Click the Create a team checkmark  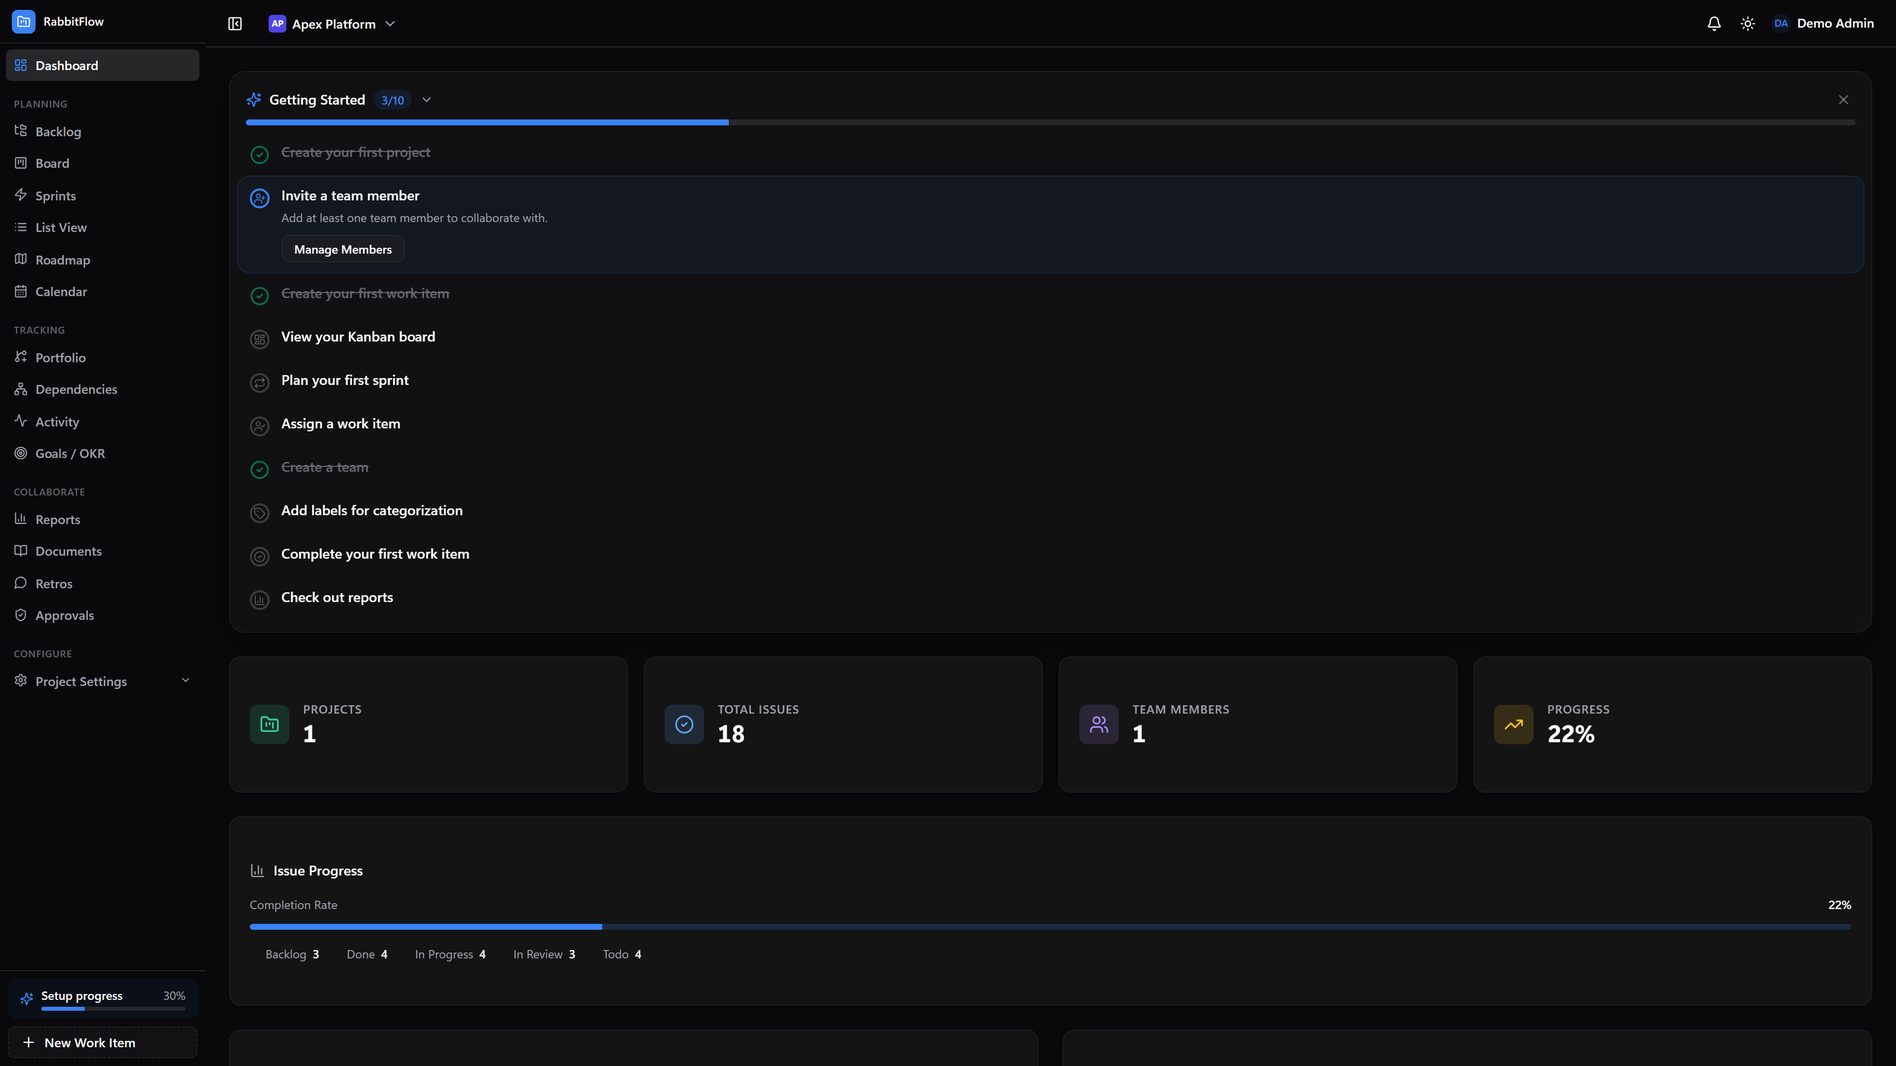point(260,469)
